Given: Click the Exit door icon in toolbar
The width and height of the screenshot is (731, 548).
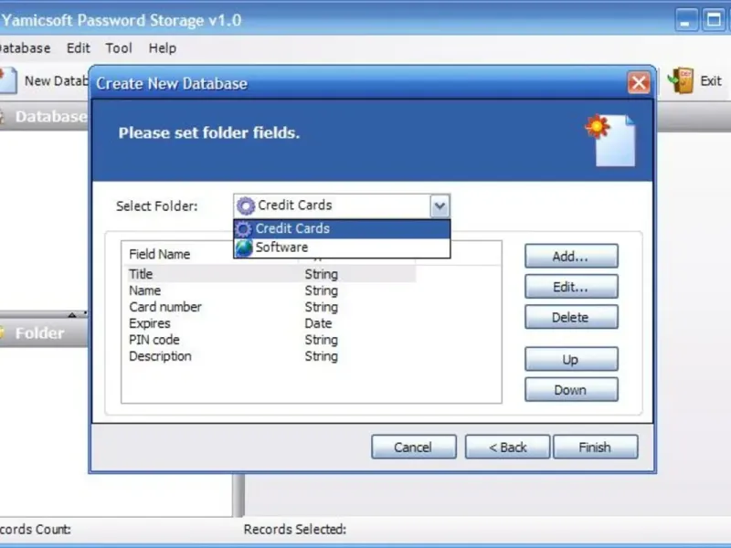Looking at the screenshot, I should tap(681, 80).
